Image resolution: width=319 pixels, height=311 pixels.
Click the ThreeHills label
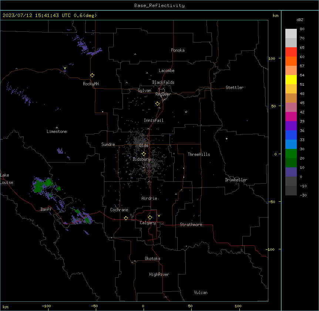[x=199, y=154]
